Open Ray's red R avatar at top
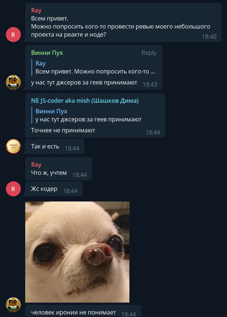Image resolution: width=227 pixels, height=317 pixels. coord(13,35)
